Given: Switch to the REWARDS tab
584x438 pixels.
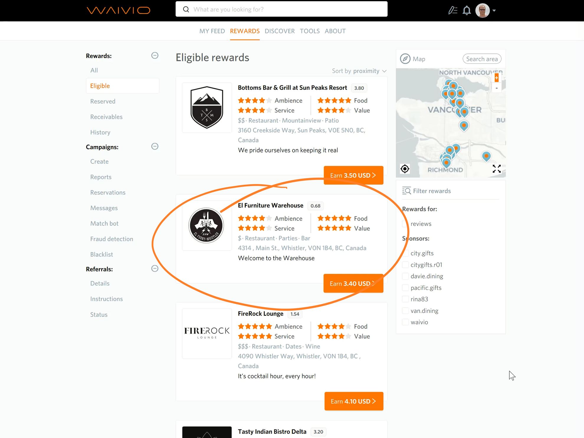Looking at the screenshot, I should (x=245, y=31).
